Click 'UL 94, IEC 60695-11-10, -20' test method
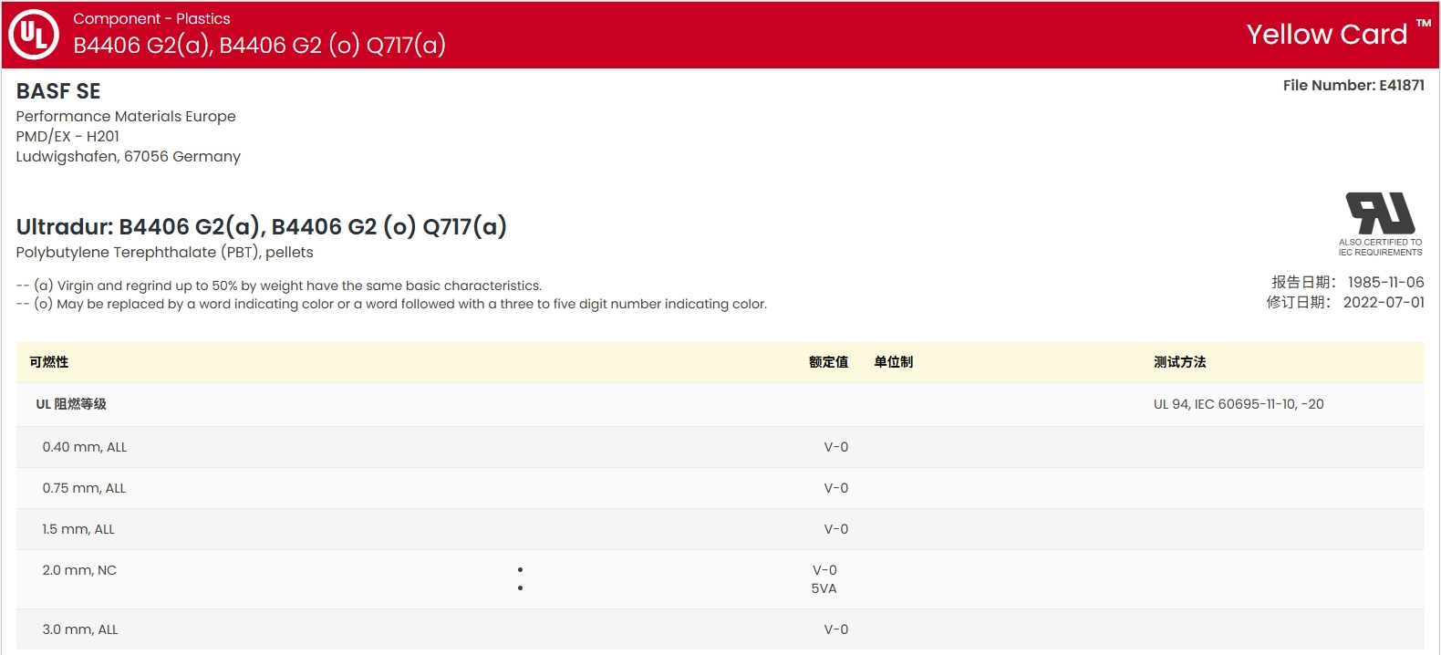Viewport: 1441px width, 655px height. coord(1239,404)
